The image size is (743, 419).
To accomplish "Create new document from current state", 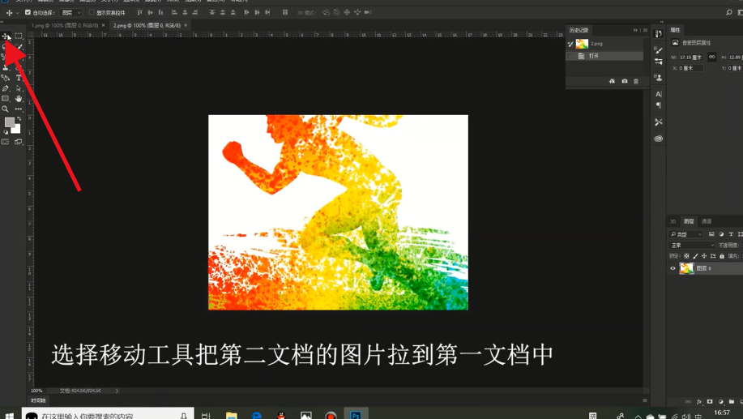I will (x=612, y=81).
